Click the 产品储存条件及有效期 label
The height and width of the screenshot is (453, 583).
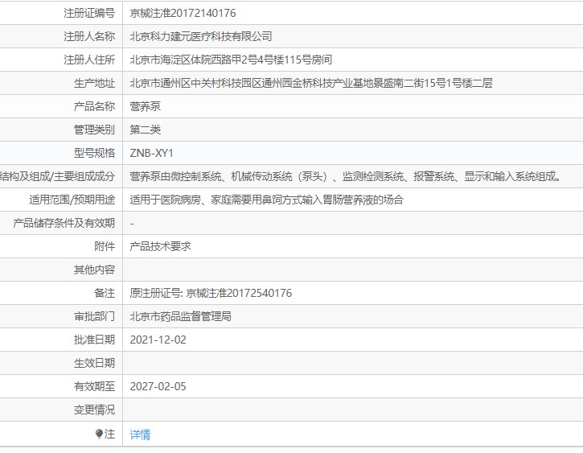[x=64, y=223]
